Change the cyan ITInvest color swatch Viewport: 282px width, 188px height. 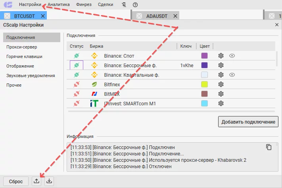(x=204, y=103)
